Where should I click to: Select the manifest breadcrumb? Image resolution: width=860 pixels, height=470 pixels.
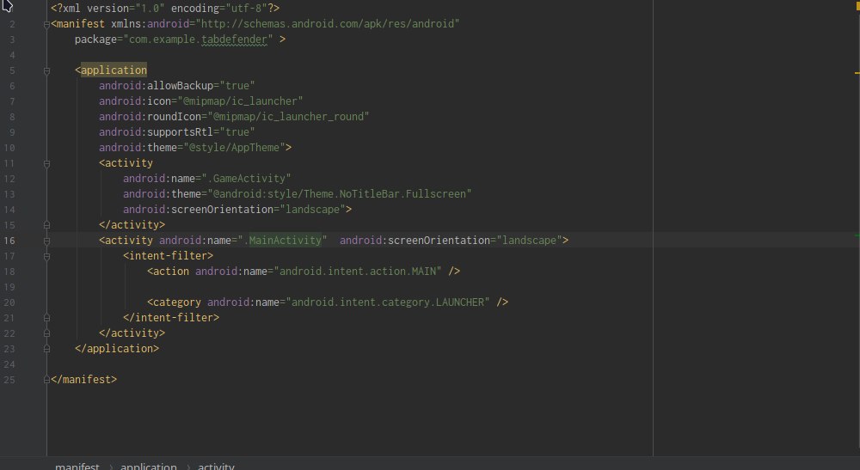77,467
